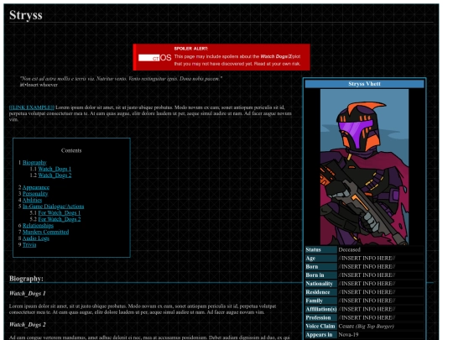Open Murders Committed contents link
Viewport: 453px width, 340px height.
pyautogui.click(x=45, y=232)
